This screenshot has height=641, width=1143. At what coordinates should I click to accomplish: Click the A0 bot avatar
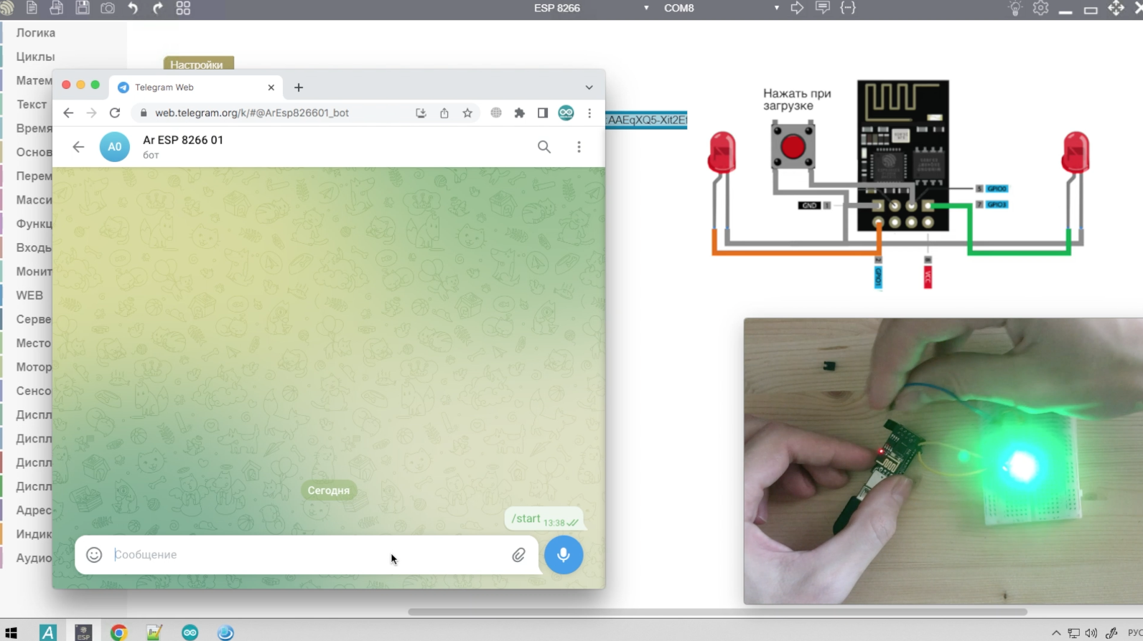[115, 147]
